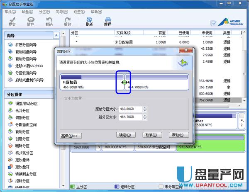The width and height of the screenshot is (249, 192).
Task: Collapse the 向导 panel with chevron button
Action: click(56, 36)
